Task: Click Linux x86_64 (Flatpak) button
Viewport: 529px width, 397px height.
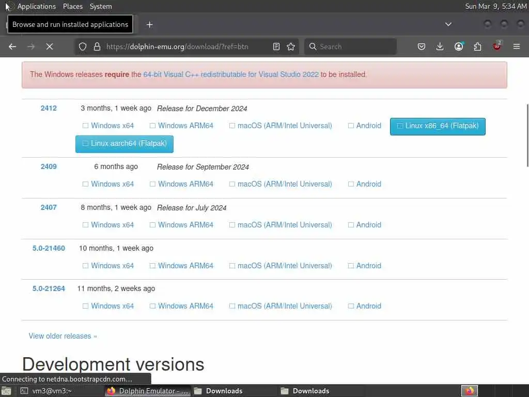Action: tap(438, 126)
